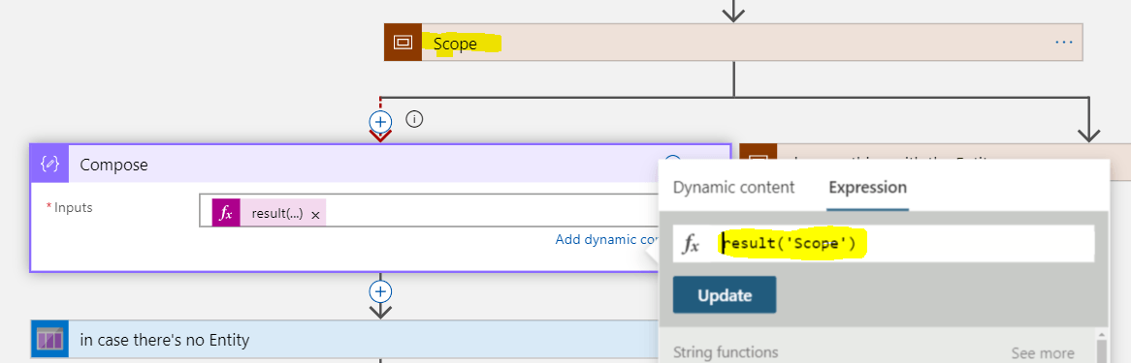Image resolution: width=1131 pixels, height=363 pixels.
Task: Expand String functions with See more
Action: (1043, 353)
